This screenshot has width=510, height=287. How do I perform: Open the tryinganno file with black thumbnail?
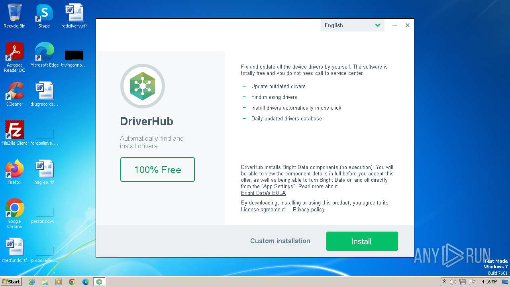coord(74,58)
